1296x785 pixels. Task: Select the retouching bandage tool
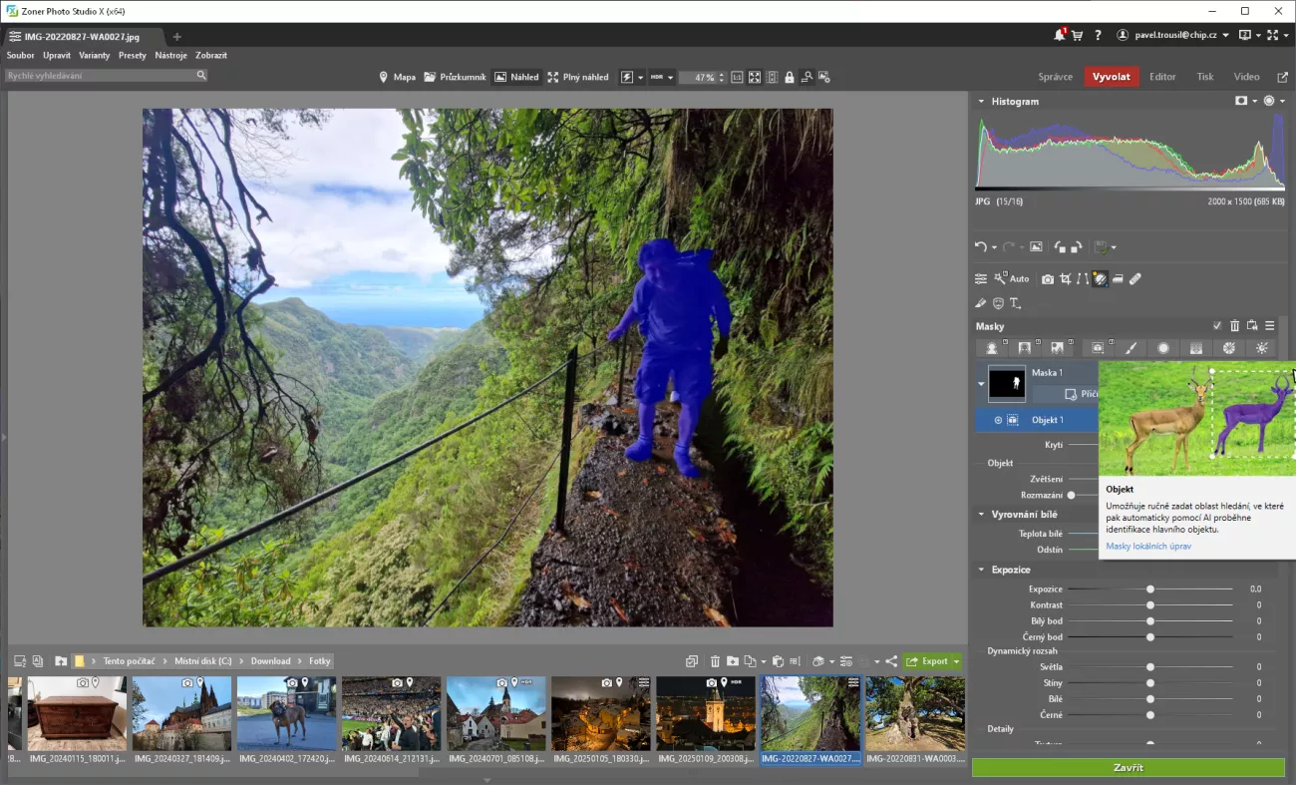click(1135, 279)
